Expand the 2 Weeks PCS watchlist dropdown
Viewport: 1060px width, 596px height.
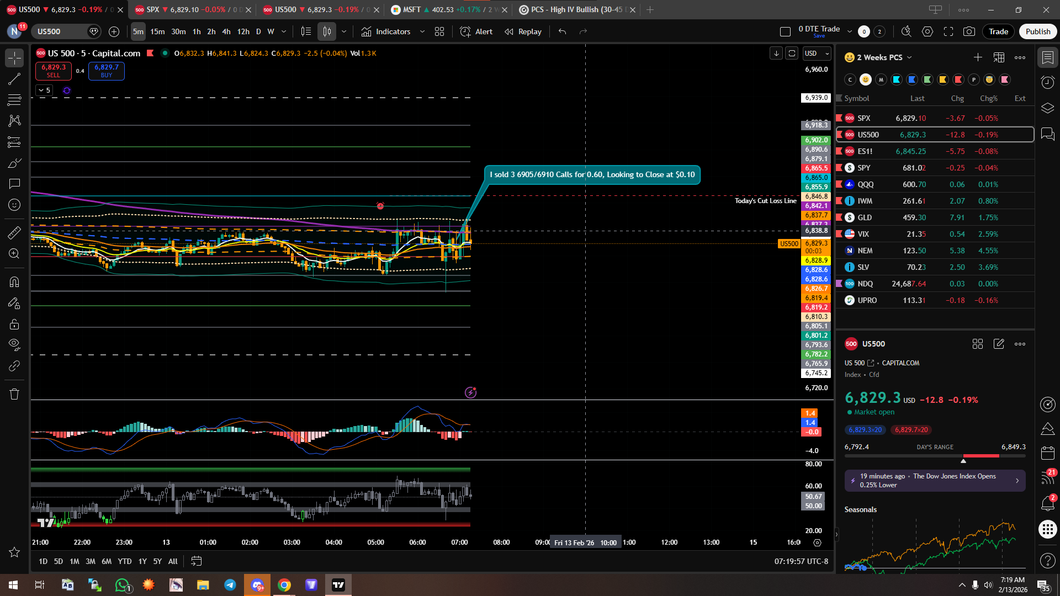coord(909,57)
